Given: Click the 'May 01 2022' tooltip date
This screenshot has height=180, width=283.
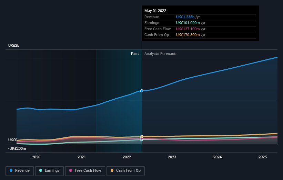Looking at the screenshot, I should 155,11.
